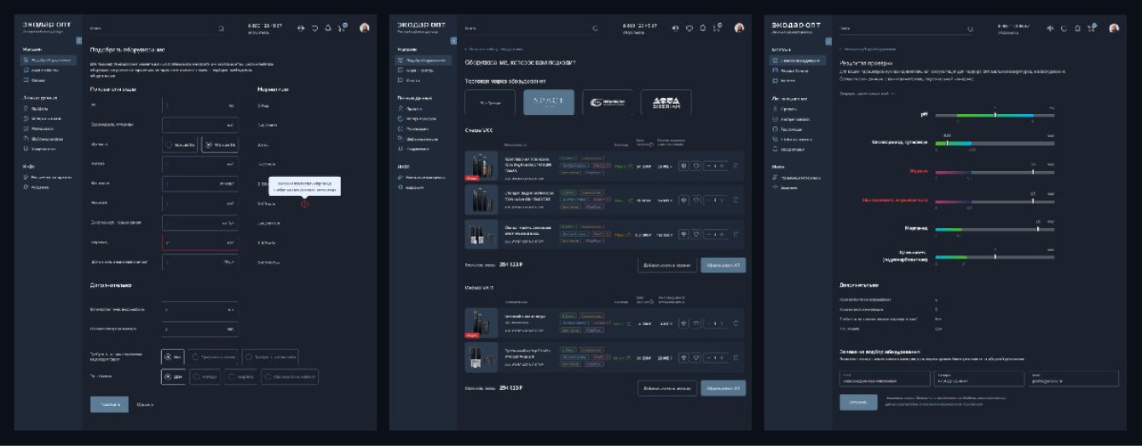Click the 'Железо' result slider bar
The height and width of the screenshot is (446, 1142).
(x=995, y=171)
